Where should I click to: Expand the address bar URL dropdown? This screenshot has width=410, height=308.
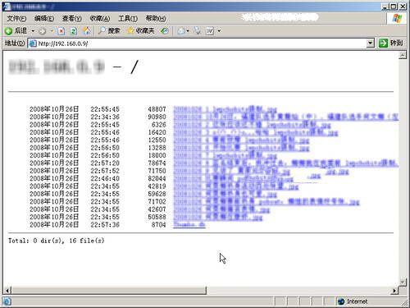point(370,43)
